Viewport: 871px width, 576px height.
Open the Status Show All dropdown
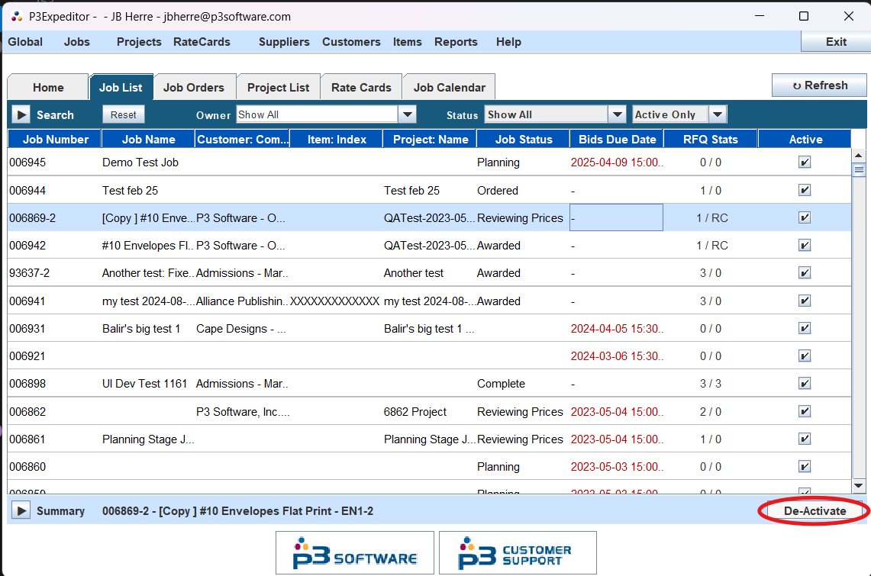click(x=617, y=114)
